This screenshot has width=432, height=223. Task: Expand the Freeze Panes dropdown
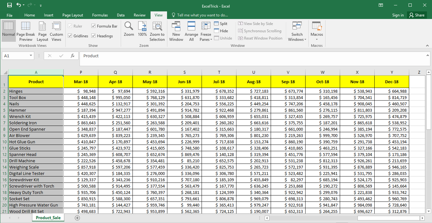pyautogui.click(x=206, y=31)
